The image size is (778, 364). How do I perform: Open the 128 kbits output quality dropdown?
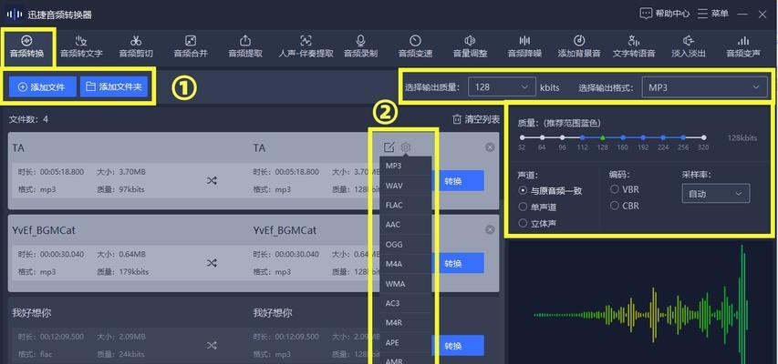502,87
